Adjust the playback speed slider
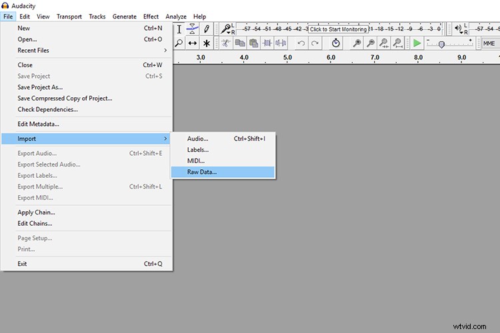 coord(441,44)
